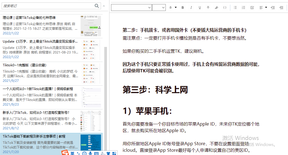
Task: Click the Sogou input method logo
Action: (x=65, y=153)
